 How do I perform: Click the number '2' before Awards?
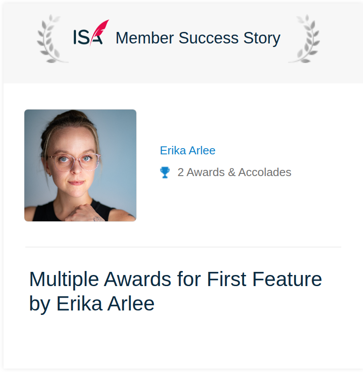coord(181,173)
